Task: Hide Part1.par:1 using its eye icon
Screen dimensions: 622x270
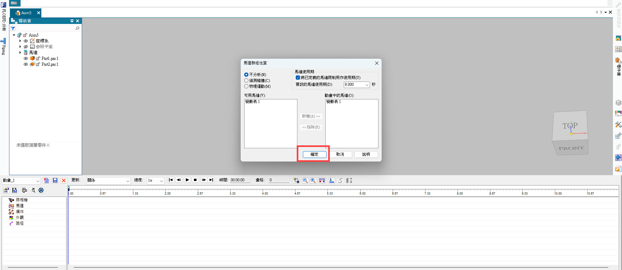Action: 26,59
